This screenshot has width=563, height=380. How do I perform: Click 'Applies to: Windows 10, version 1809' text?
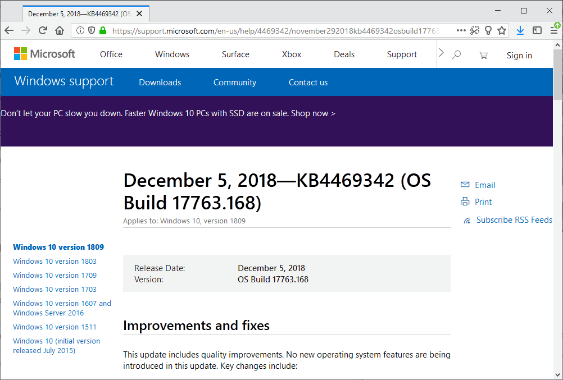184,221
